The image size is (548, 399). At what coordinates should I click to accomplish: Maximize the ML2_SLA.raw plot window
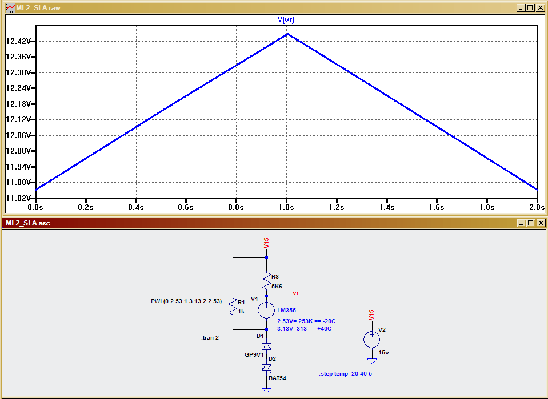(x=530, y=7)
